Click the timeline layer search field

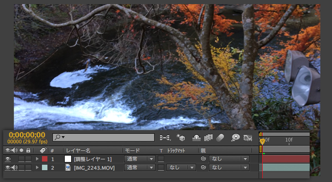click(x=105, y=137)
